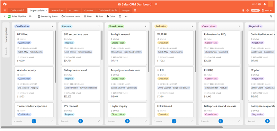This screenshot has height=131, width=277.
Task: Open the Sunlight renewal card
Action: pyautogui.click(x=127, y=48)
